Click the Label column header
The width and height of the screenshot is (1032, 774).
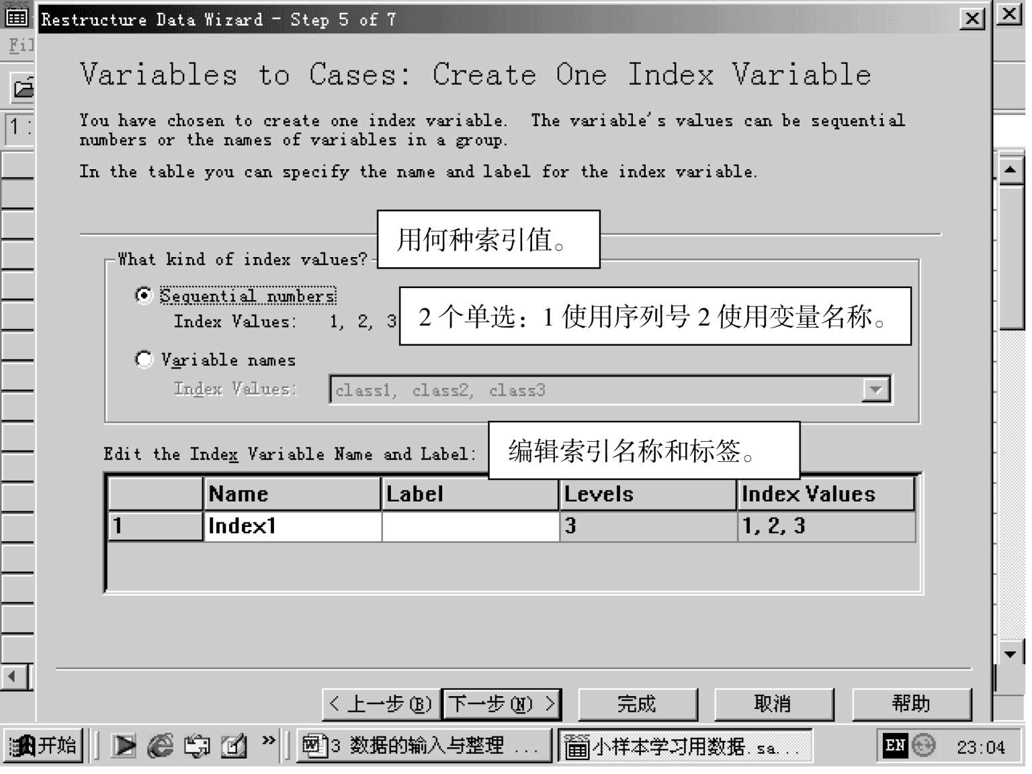pos(470,494)
